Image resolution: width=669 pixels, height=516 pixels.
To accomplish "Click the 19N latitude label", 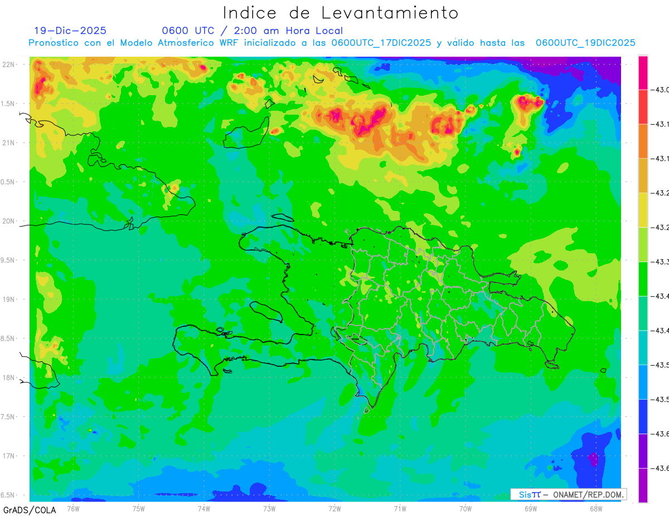I will pos(9,299).
